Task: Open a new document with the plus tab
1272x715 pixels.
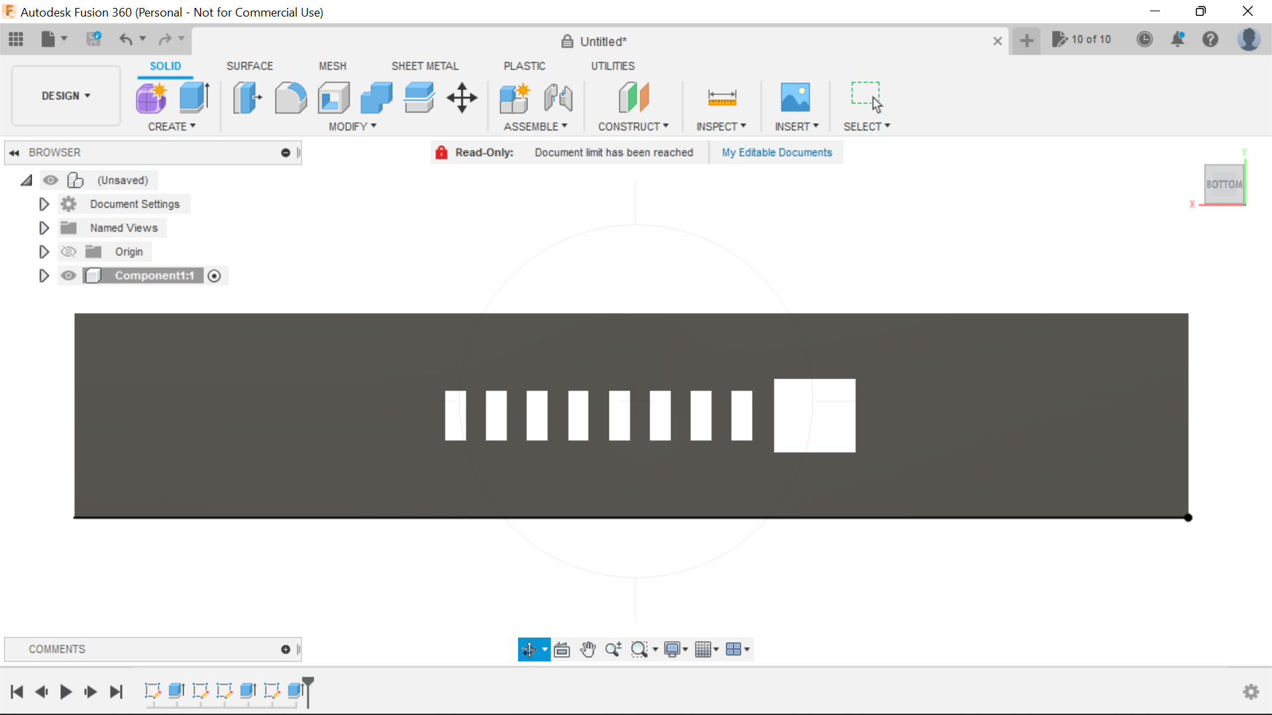Action: tap(1027, 40)
